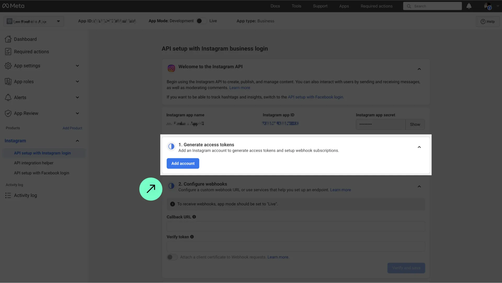Open Activity log in the sidebar
Screen dimensions: 502x283
click(25, 195)
